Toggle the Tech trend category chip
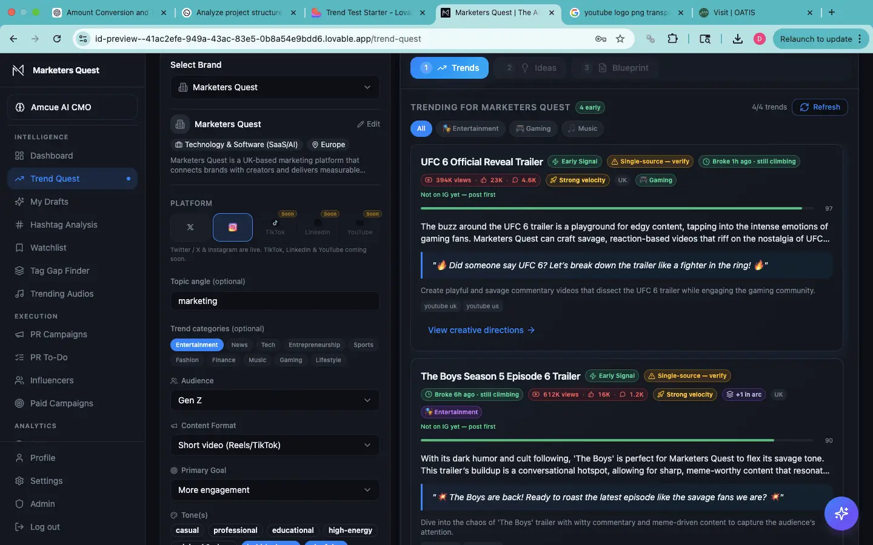Viewport: 873px width, 545px height. [268, 345]
